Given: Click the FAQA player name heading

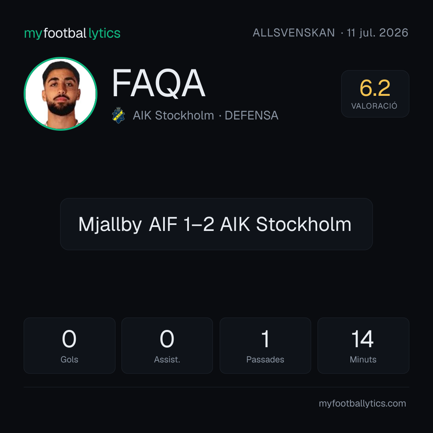Looking at the screenshot, I should pyautogui.click(x=158, y=83).
